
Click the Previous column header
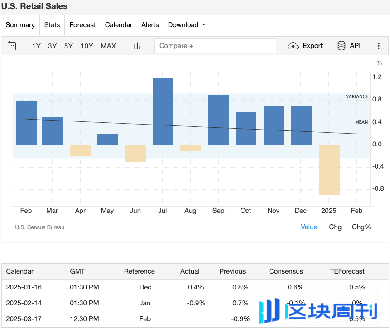click(232, 271)
